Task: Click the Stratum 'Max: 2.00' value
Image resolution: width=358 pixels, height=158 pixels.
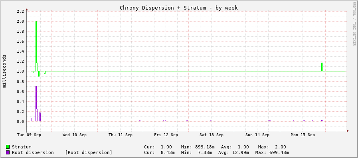Action: point(272,147)
